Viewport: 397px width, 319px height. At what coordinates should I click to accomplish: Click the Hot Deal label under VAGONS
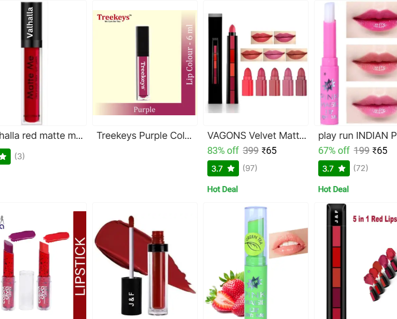[222, 189]
